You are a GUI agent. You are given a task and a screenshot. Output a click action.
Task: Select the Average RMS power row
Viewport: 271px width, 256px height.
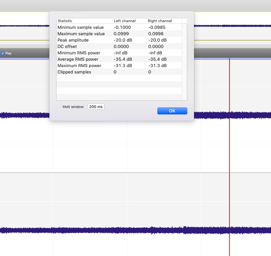click(78, 59)
